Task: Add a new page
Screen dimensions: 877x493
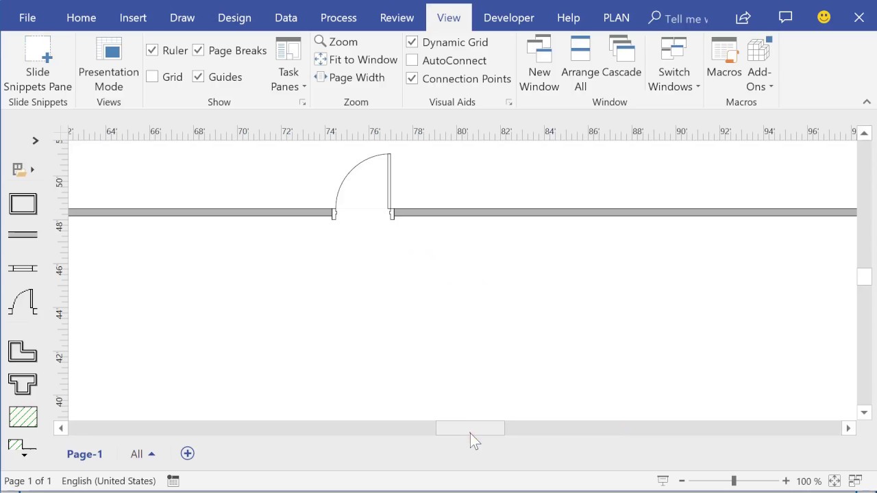Action: pos(188,453)
